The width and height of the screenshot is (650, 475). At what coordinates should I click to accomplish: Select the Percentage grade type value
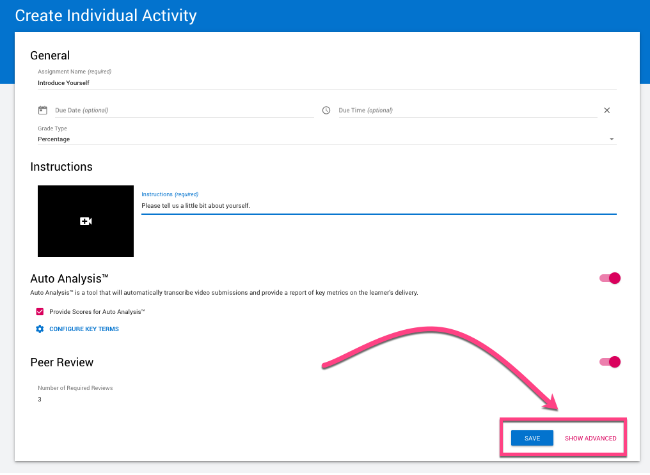click(54, 139)
